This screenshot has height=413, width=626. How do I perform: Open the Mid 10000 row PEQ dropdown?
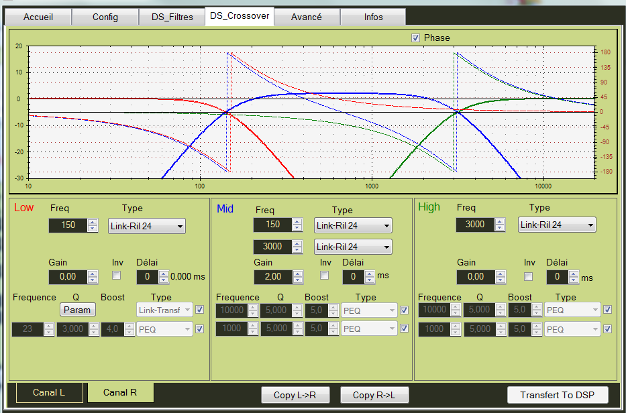point(369,310)
